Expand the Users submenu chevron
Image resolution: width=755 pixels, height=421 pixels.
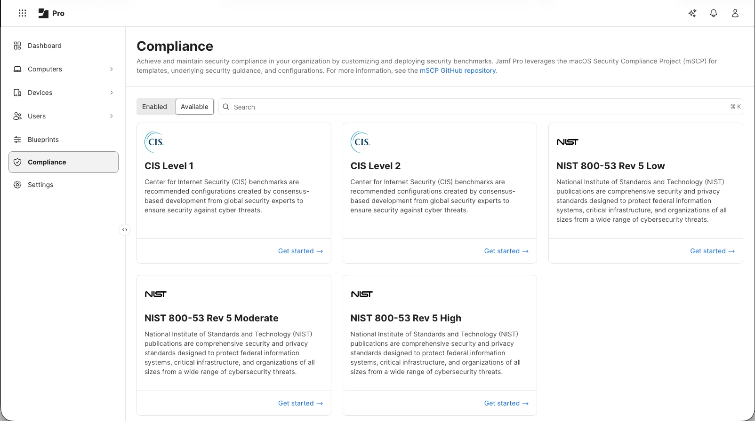click(112, 116)
